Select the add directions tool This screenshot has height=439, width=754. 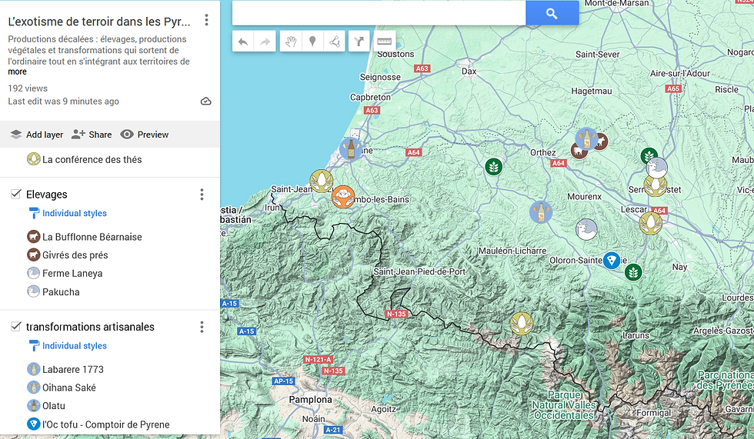[359, 42]
